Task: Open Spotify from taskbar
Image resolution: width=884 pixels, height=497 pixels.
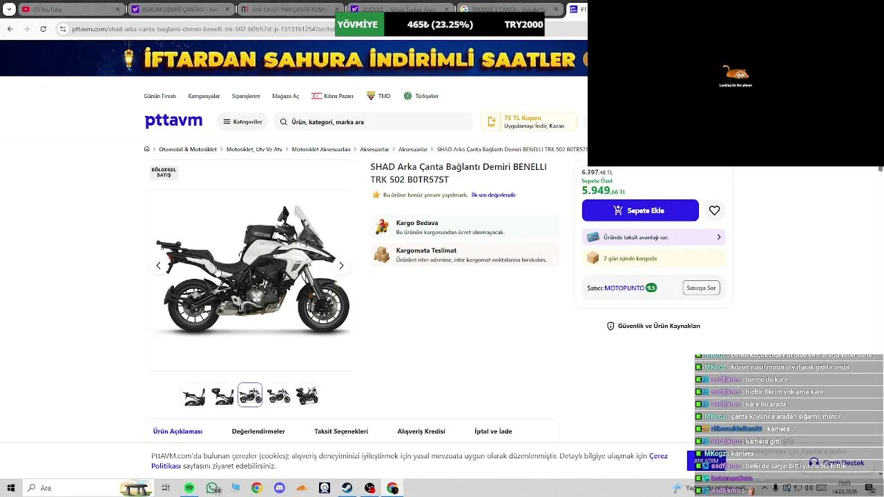Action: point(189,488)
